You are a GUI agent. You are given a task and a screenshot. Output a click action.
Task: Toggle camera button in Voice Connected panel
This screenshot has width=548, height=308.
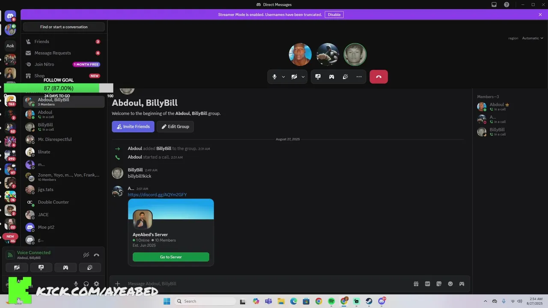pyautogui.click(x=17, y=267)
